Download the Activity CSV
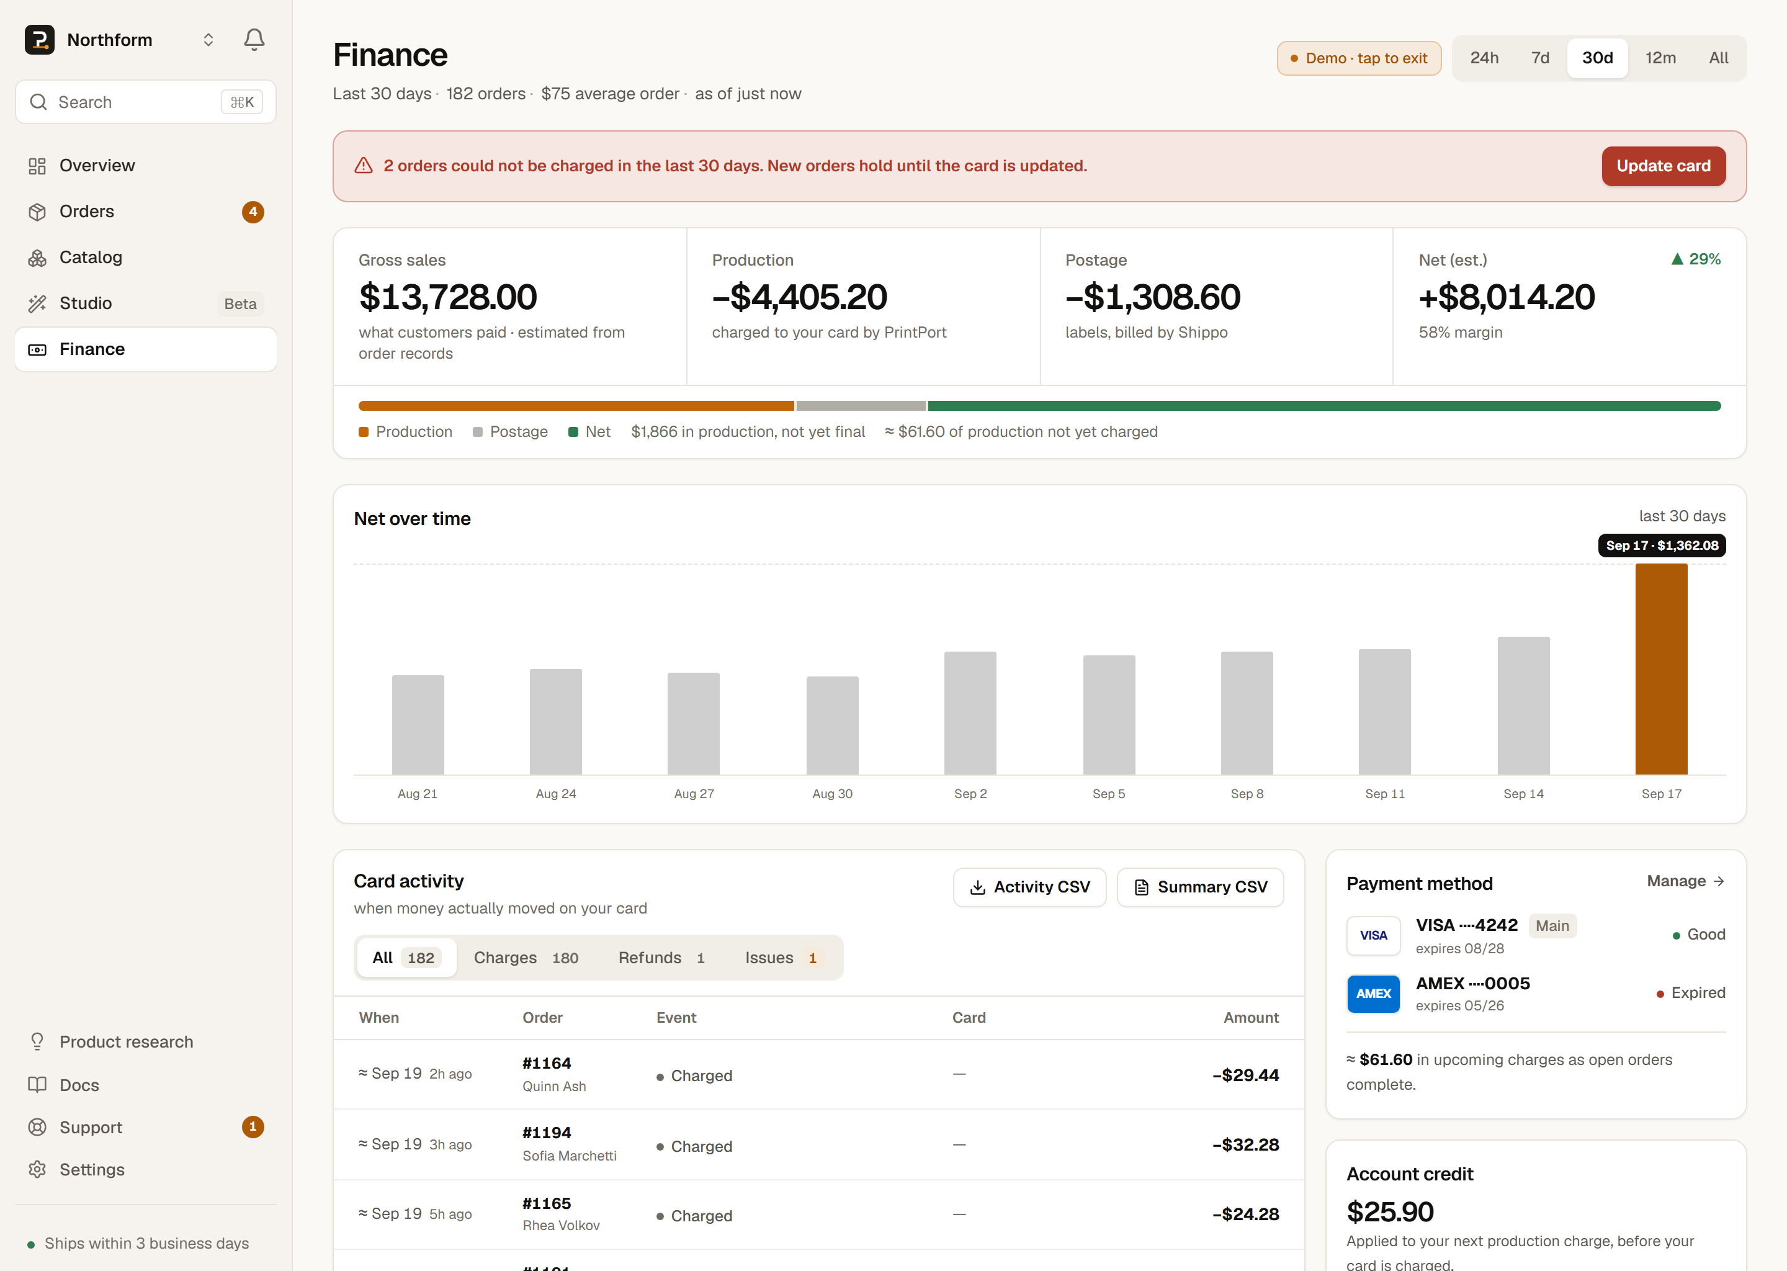1787x1271 pixels. (1029, 887)
